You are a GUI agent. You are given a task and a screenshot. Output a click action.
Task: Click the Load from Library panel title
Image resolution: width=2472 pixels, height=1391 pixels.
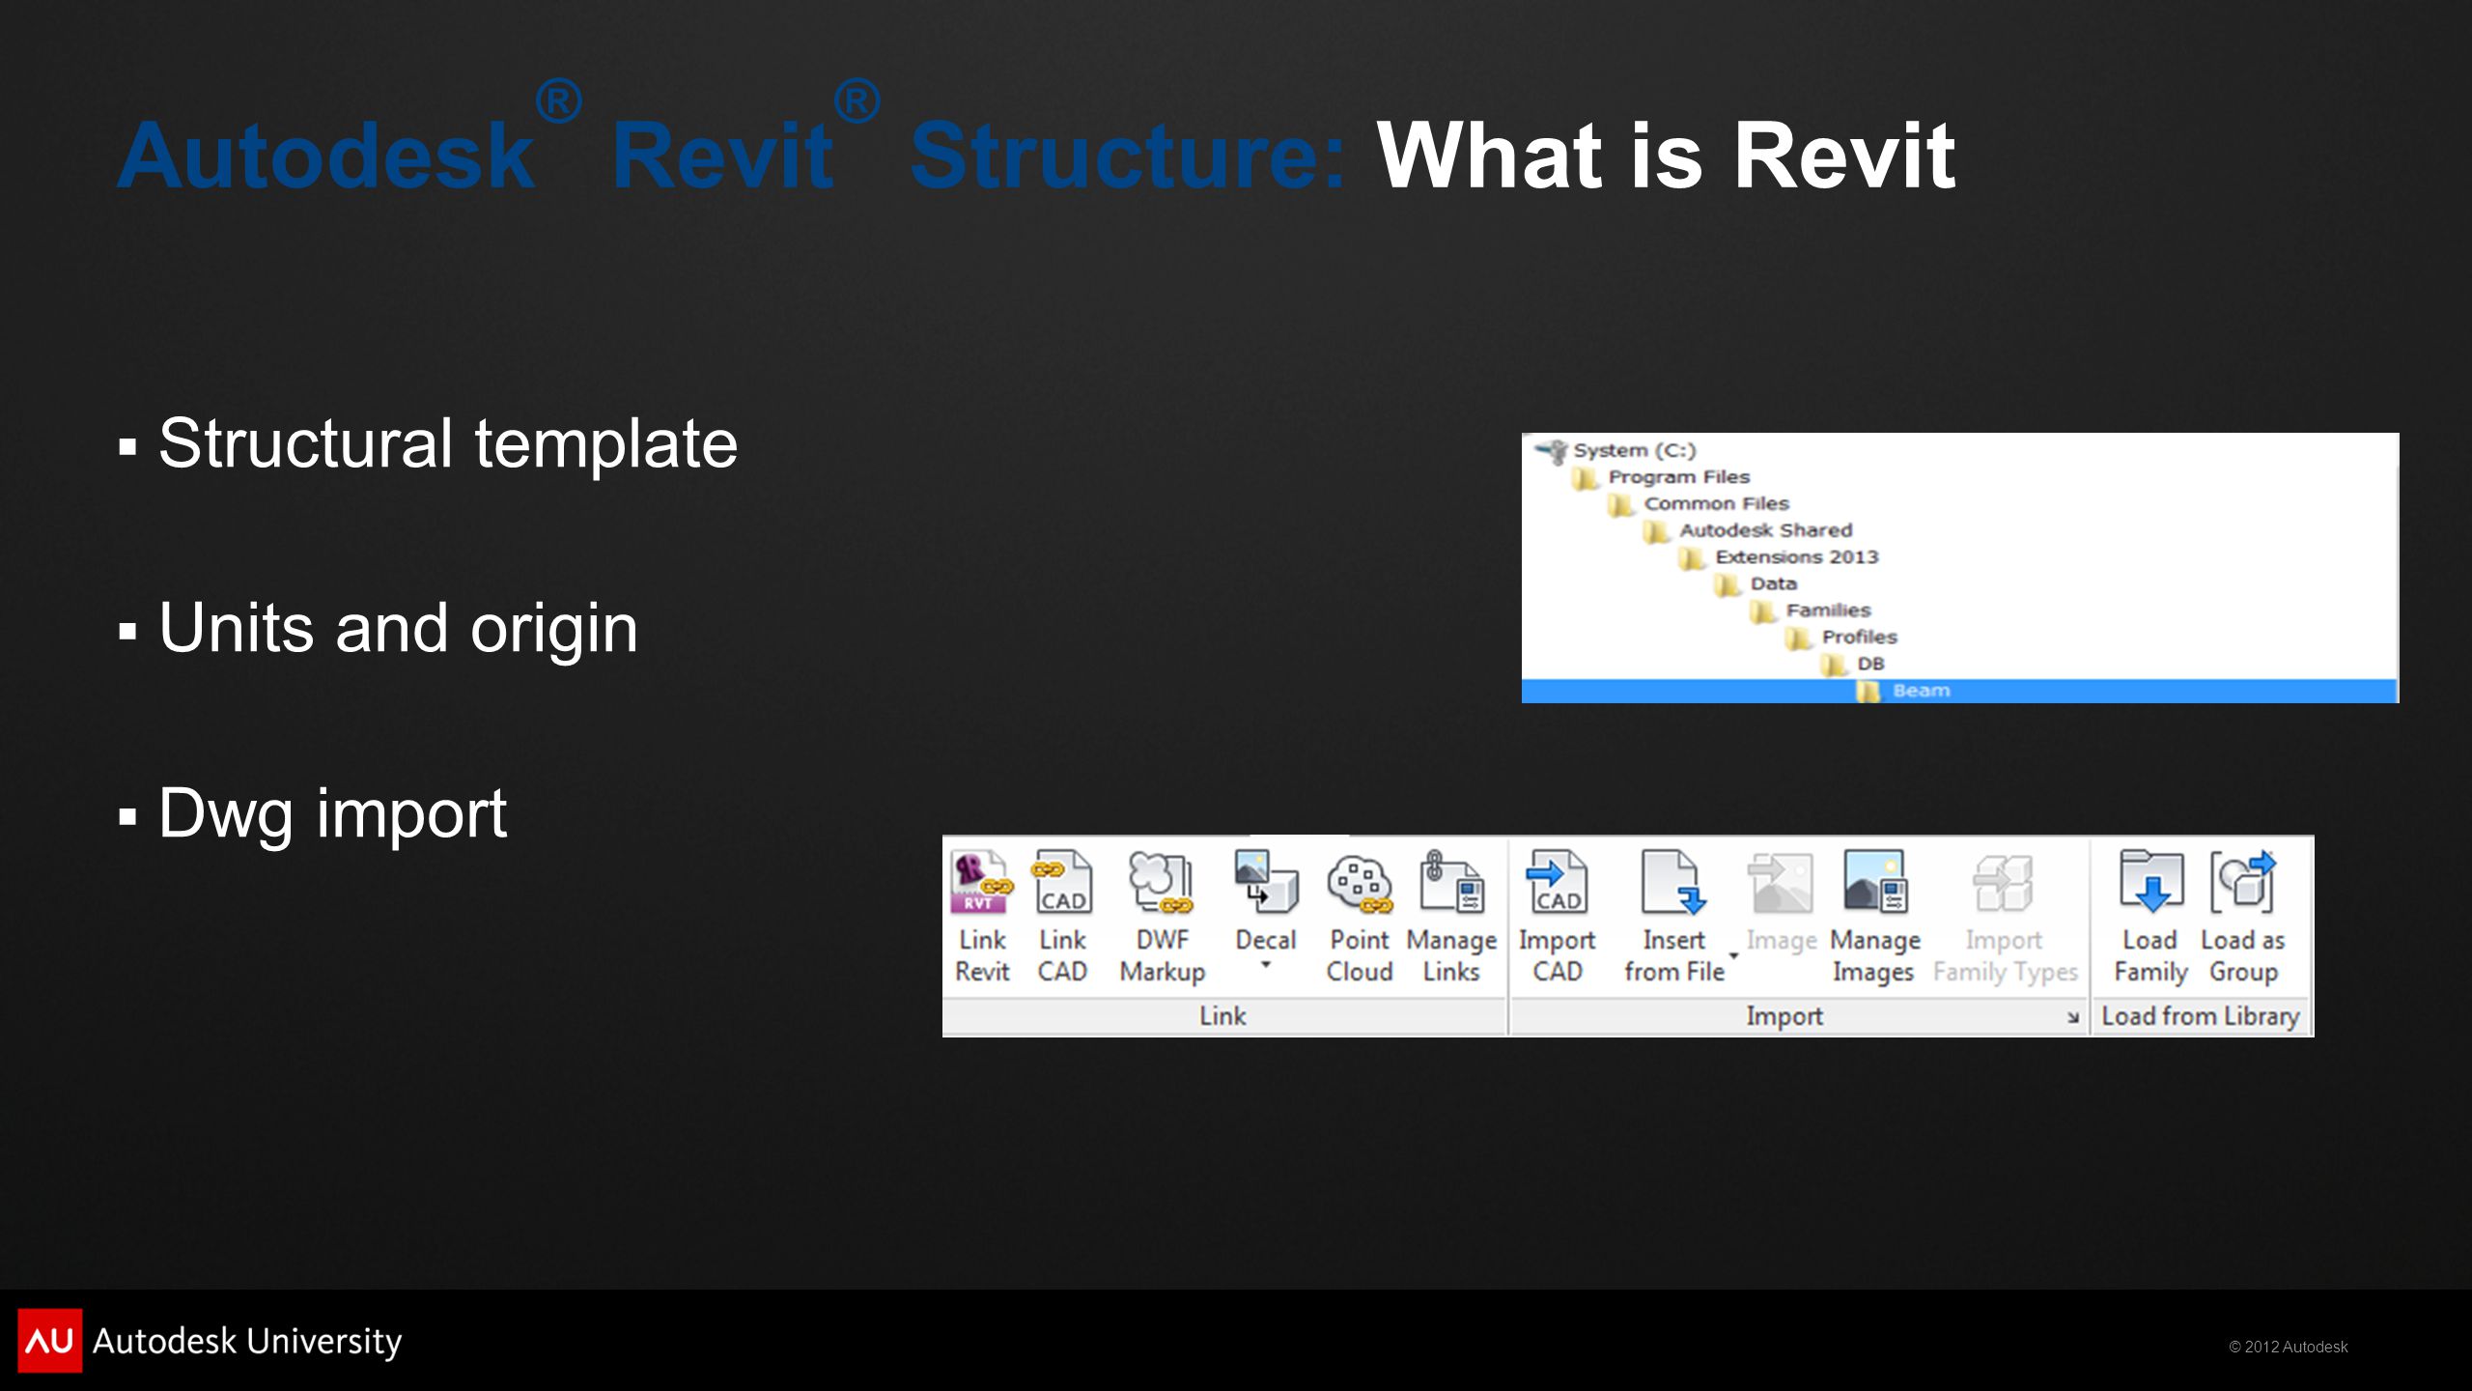pyautogui.click(x=2201, y=1016)
